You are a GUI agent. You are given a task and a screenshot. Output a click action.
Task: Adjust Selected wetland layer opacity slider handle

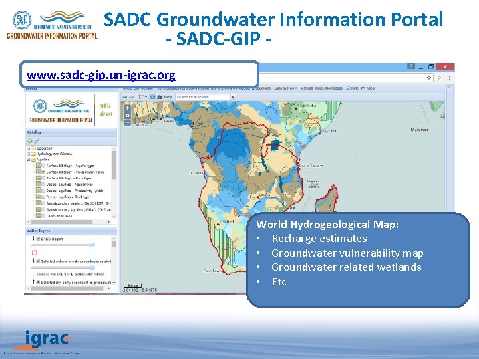[92, 267]
